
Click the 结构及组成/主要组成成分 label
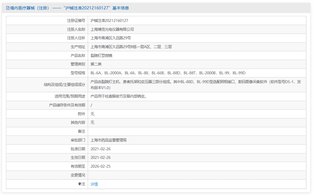tap(65, 85)
